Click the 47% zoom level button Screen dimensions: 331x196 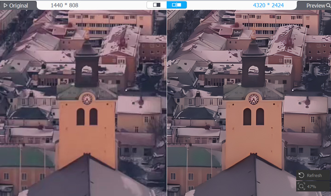314,186
